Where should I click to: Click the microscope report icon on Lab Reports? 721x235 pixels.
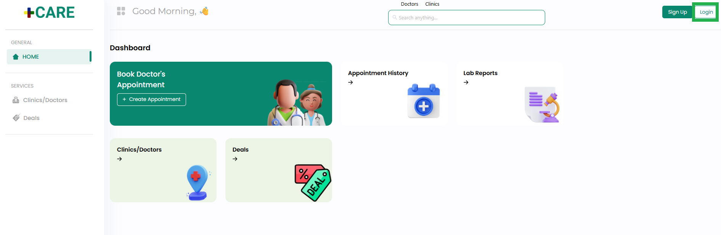click(542, 105)
